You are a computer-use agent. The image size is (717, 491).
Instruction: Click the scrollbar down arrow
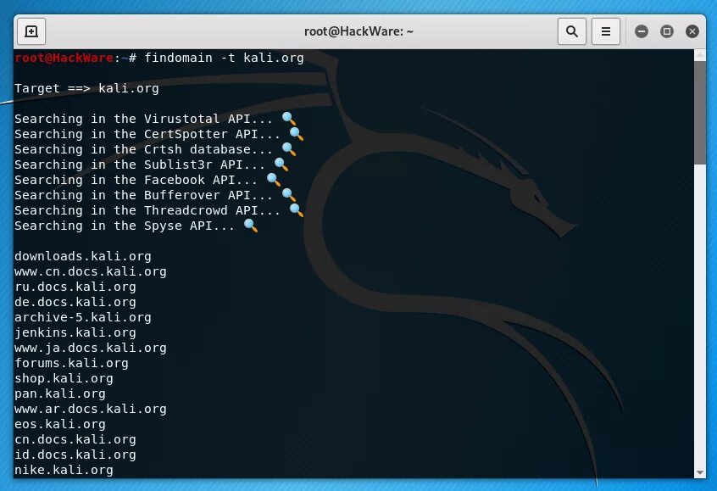[x=699, y=472]
